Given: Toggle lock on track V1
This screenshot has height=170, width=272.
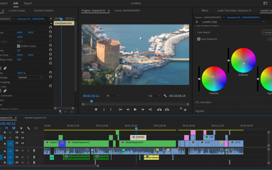Looking at the screenshot, I should (5, 143).
